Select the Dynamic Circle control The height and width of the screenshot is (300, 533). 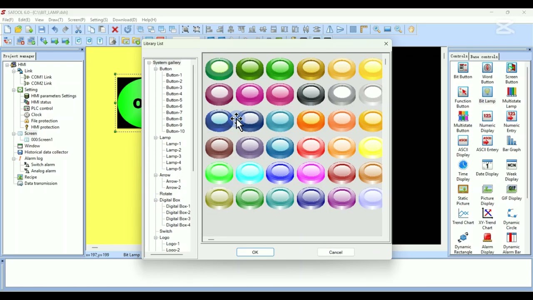(511, 219)
